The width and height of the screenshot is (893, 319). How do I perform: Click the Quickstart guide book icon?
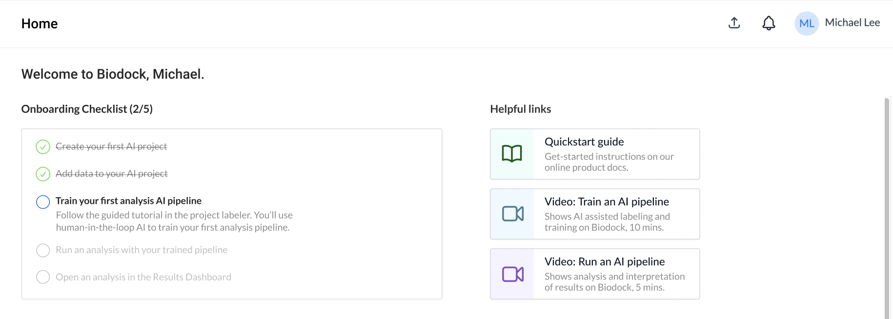(512, 154)
